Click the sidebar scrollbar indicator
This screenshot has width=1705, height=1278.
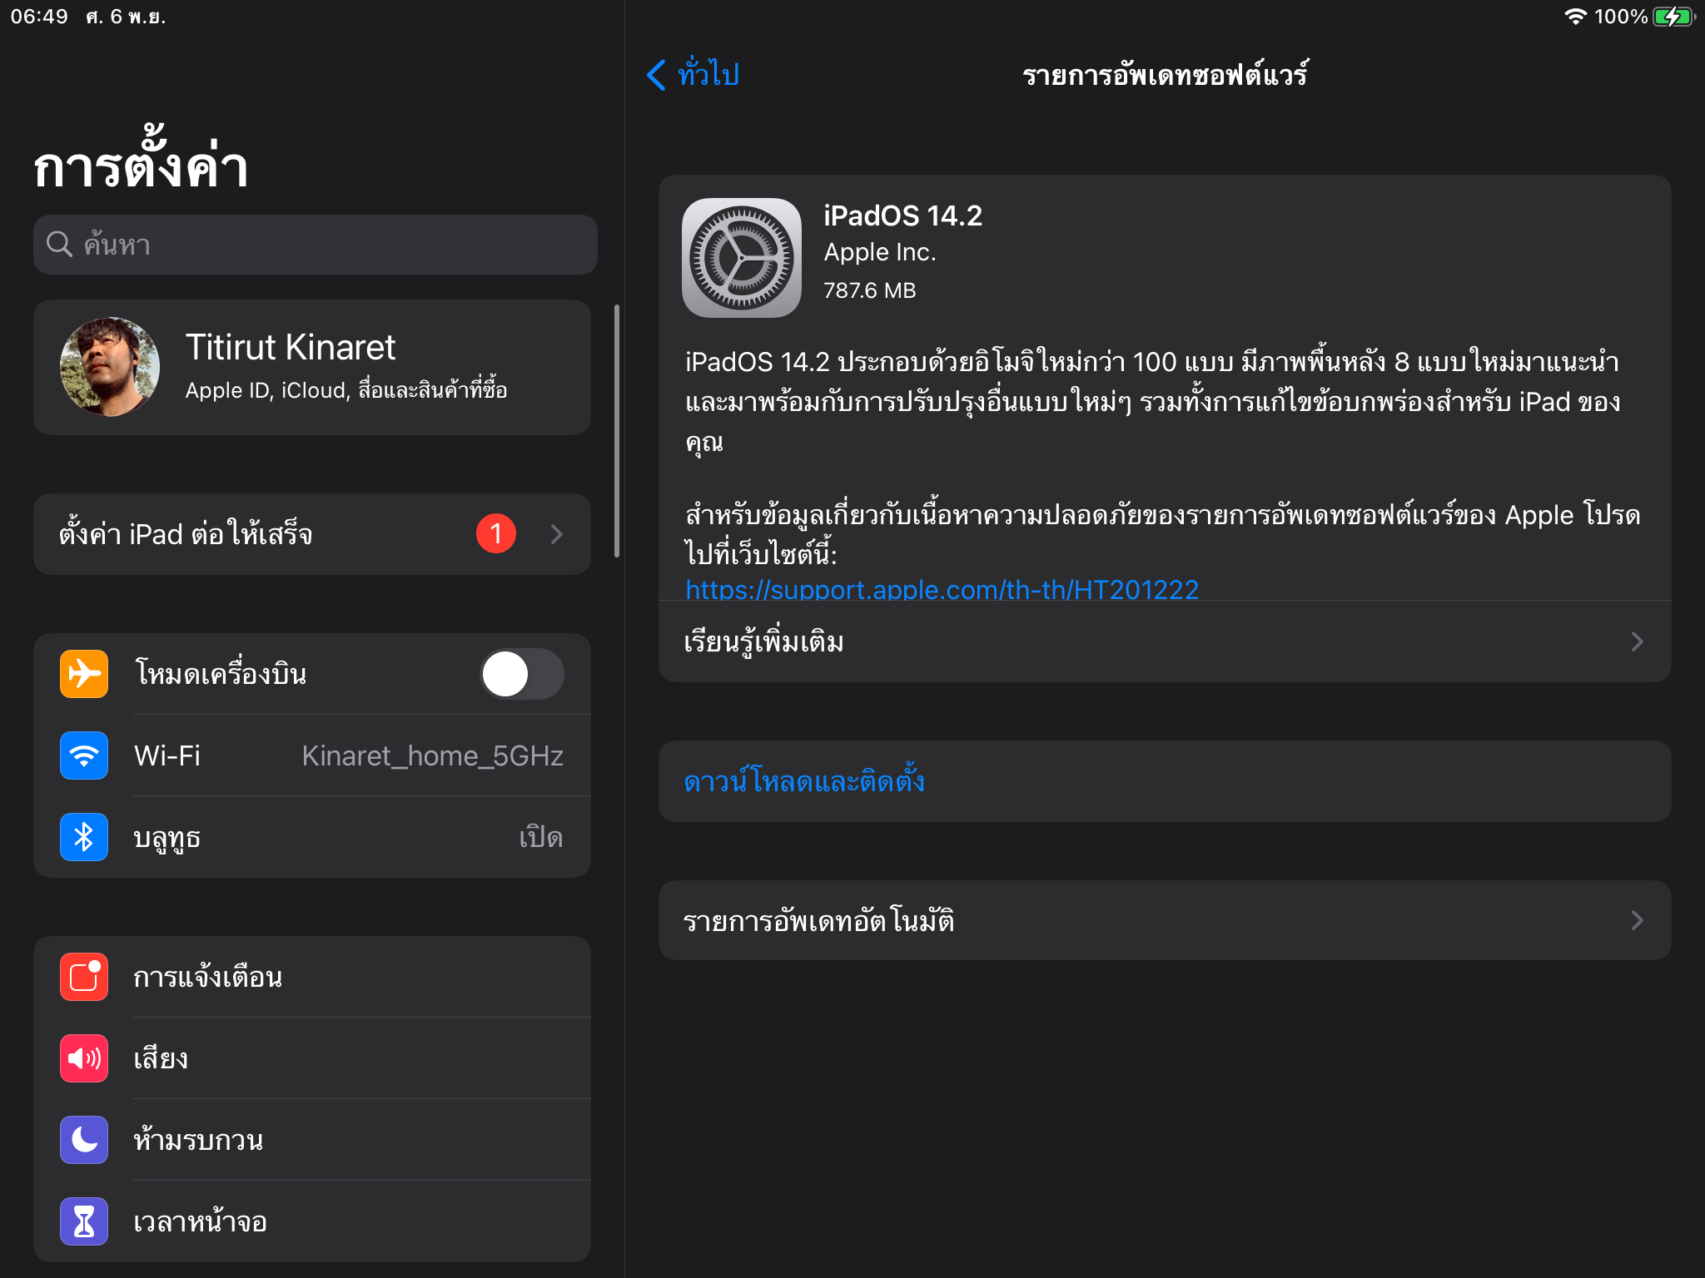pyautogui.click(x=617, y=431)
